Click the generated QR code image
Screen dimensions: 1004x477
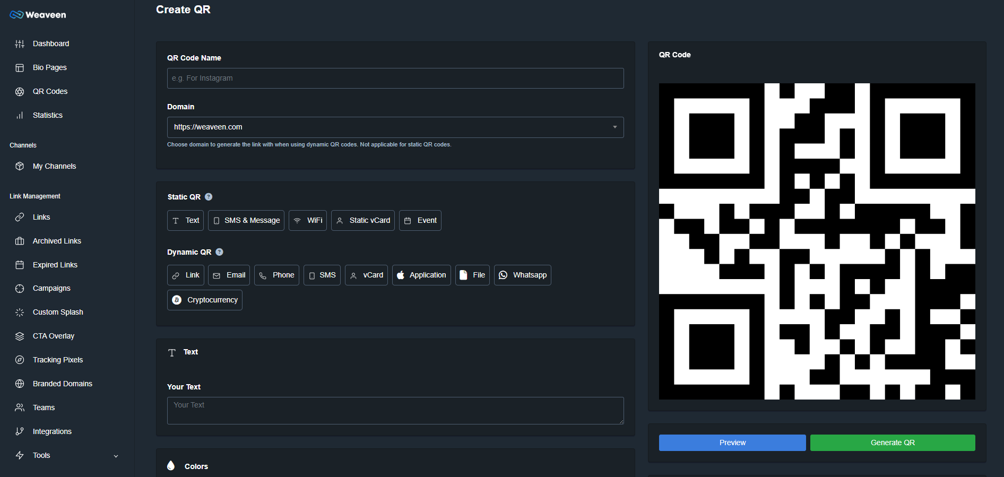click(x=817, y=241)
